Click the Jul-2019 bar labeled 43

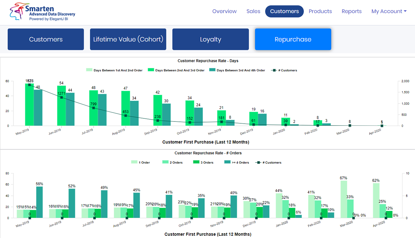(x=102, y=110)
